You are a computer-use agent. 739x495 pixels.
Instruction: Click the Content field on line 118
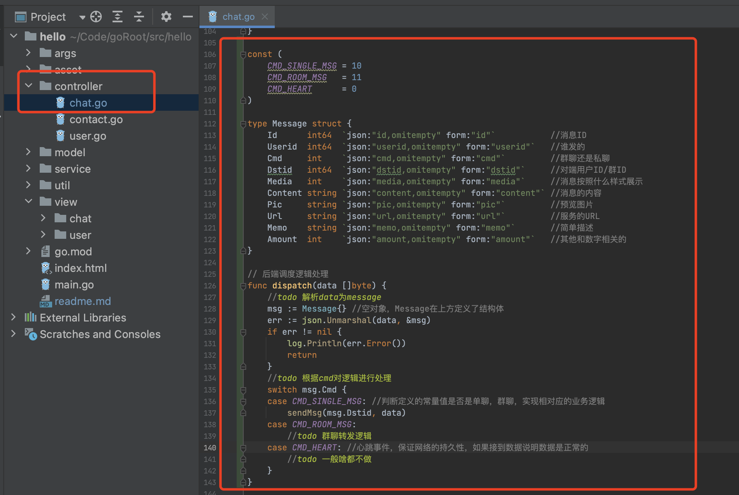coord(285,193)
